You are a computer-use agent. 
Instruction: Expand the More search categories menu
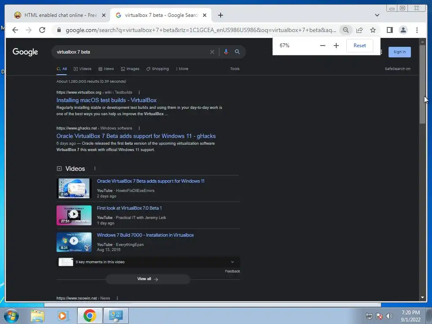click(x=182, y=69)
